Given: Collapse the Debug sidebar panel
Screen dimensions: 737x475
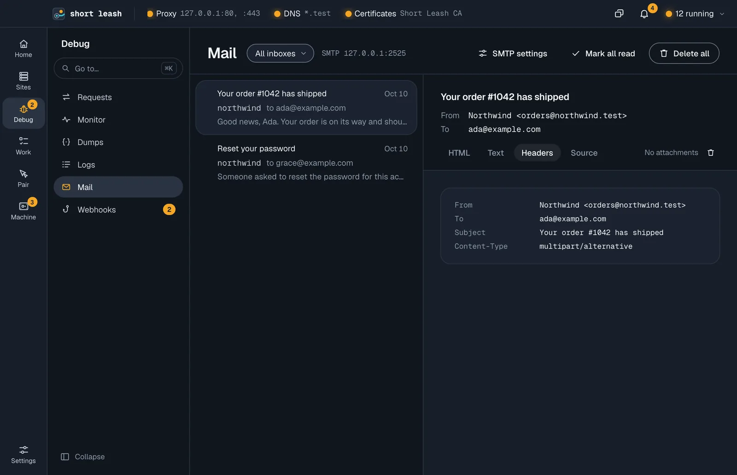Looking at the screenshot, I should point(83,457).
